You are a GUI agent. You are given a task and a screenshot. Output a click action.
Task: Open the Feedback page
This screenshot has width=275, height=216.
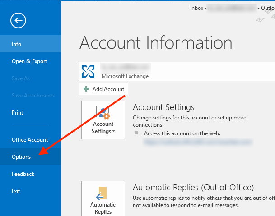(23, 174)
